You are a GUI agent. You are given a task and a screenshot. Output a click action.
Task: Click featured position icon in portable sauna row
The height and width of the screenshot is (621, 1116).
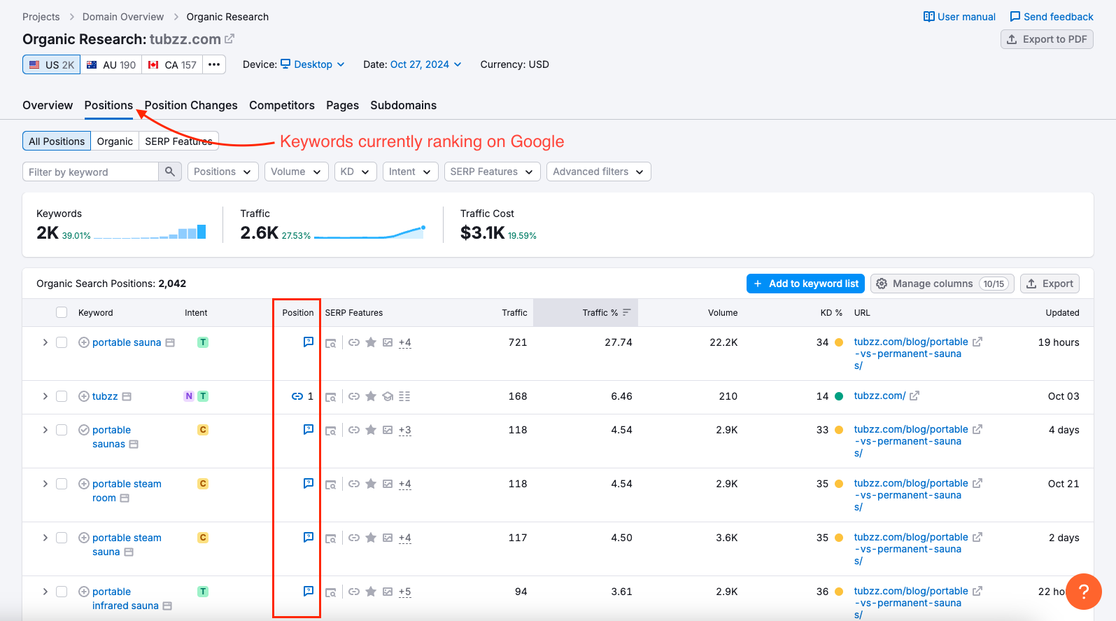click(x=309, y=342)
